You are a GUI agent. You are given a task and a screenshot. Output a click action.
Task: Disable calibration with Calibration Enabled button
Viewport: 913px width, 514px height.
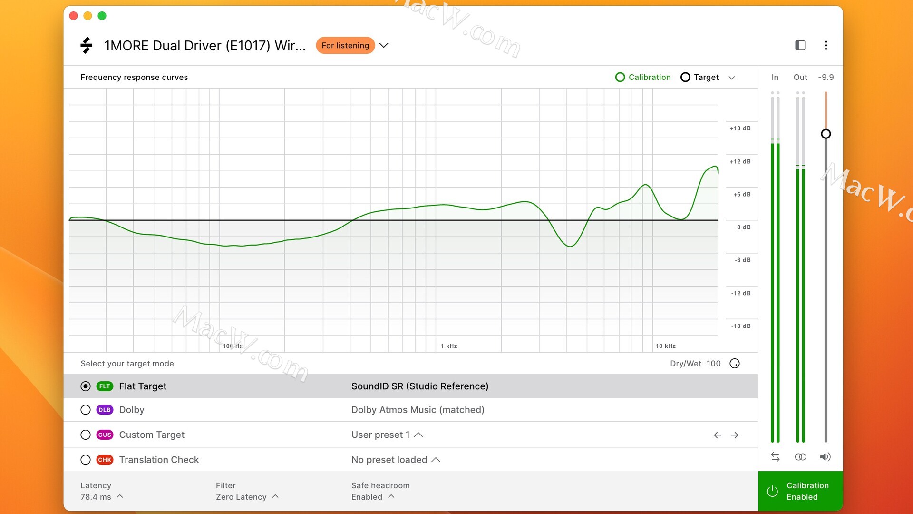(800, 491)
